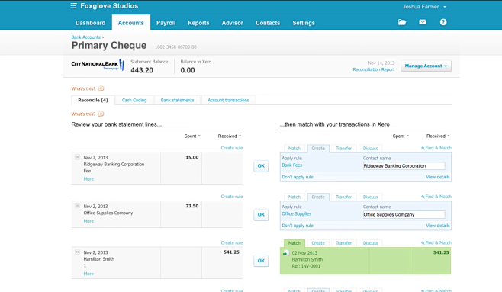
Task: Click More under Hamilton Smith
Action: pos(88,274)
